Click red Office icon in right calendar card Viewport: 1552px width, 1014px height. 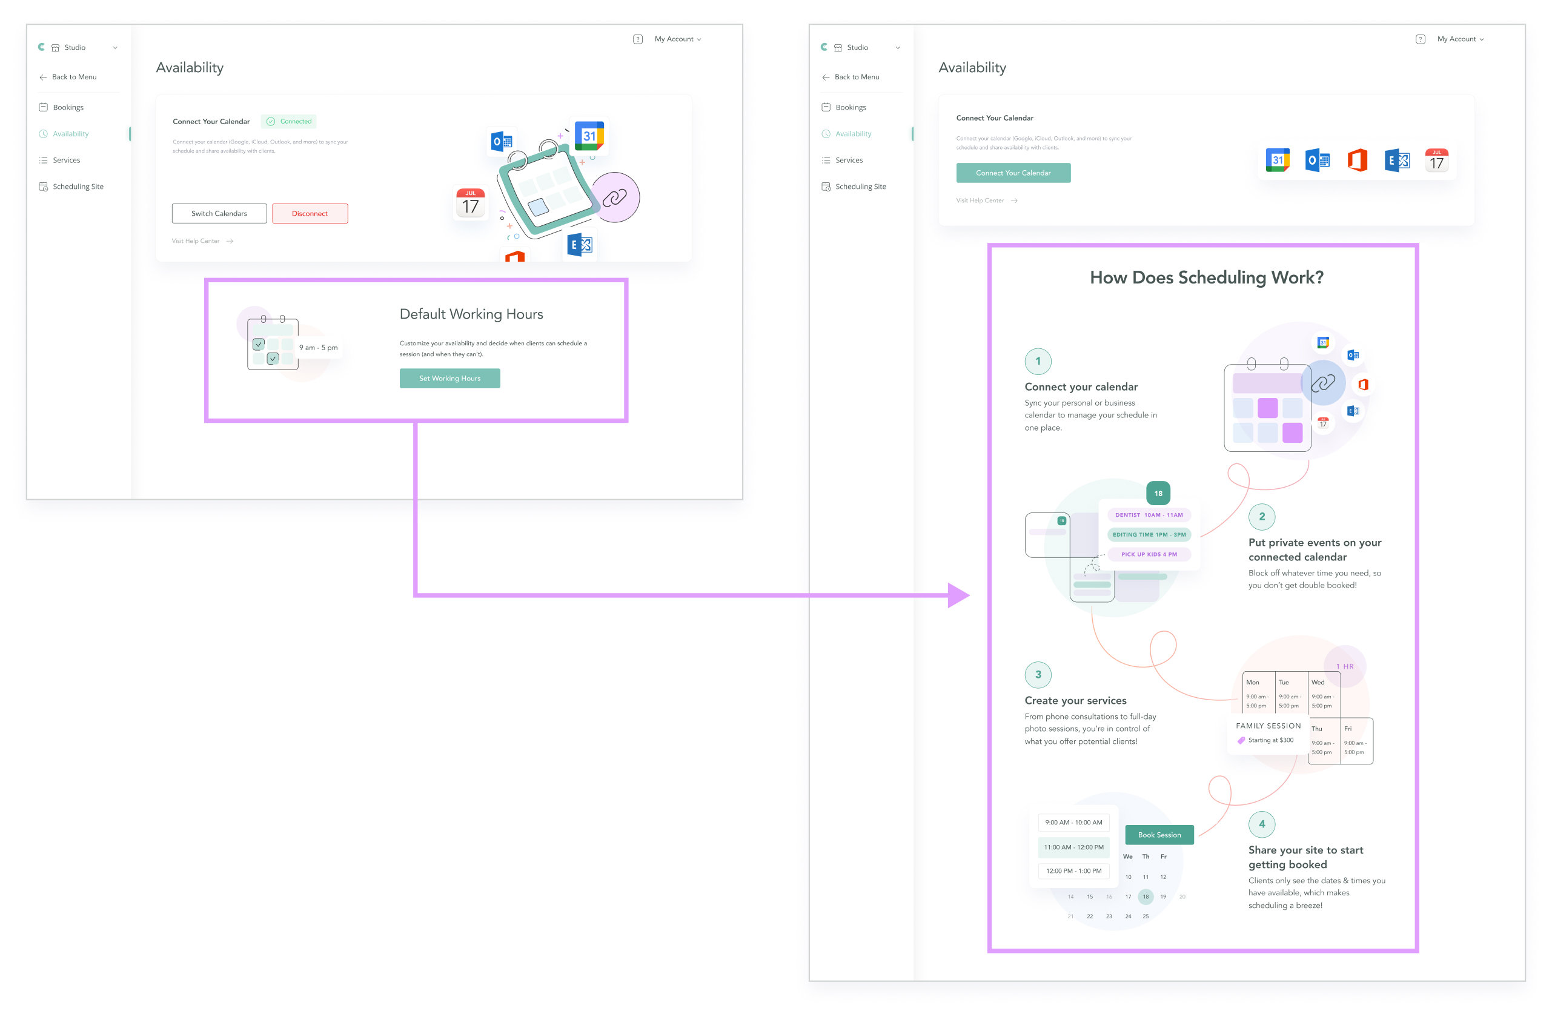pos(1357,161)
